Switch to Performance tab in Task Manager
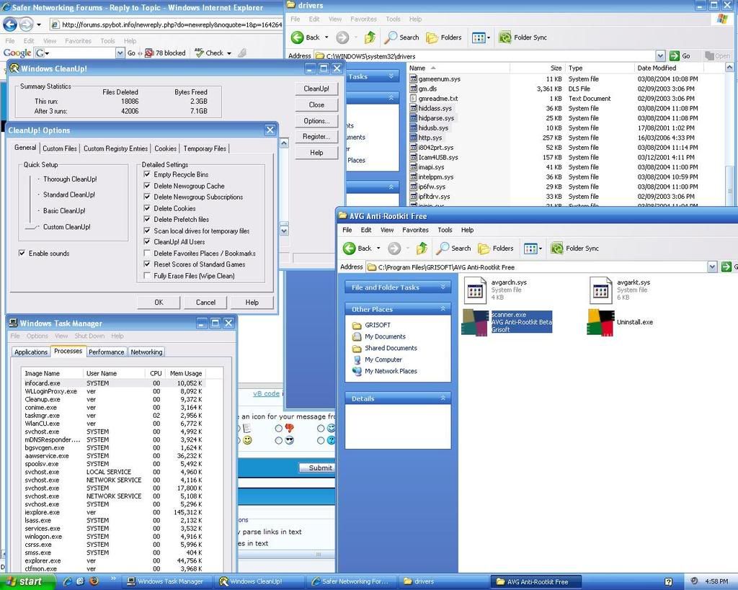738x590 pixels. click(107, 352)
